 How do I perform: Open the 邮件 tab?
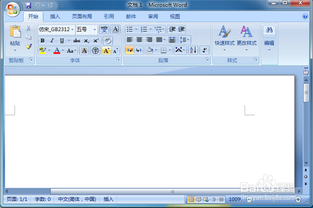point(131,16)
